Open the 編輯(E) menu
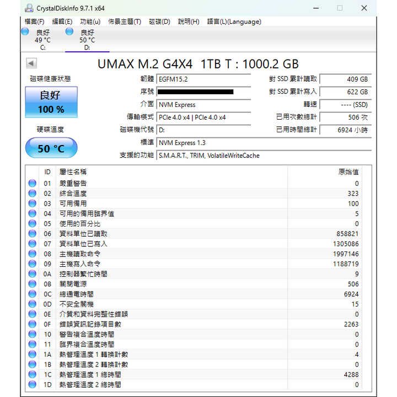This screenshot has height=397, width=397. point(62,22)
